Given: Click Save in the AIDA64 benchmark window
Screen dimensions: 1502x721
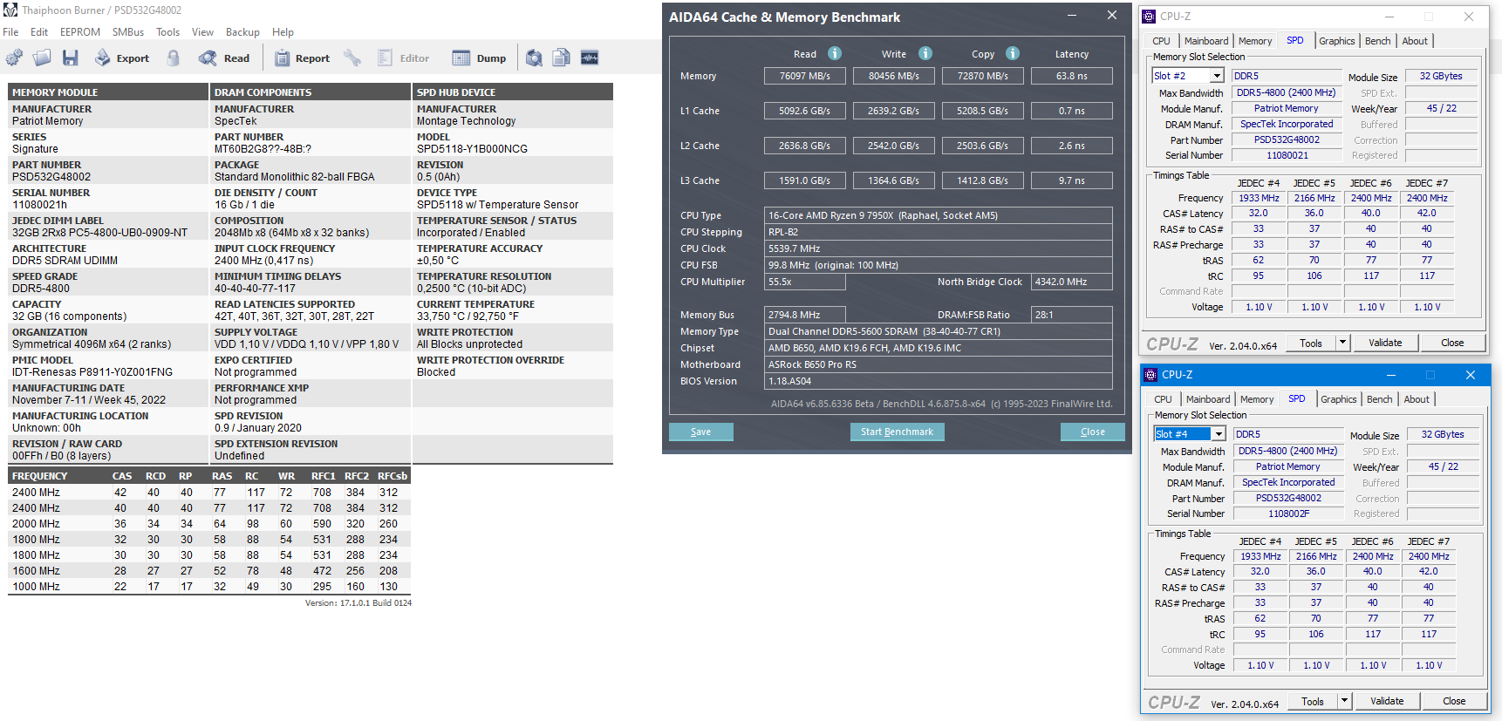Looking at the screenshot, I should [x=700, y=432].
